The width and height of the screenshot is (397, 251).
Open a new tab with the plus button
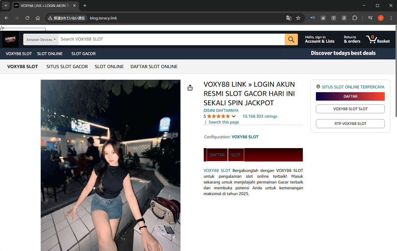[85, 6]
